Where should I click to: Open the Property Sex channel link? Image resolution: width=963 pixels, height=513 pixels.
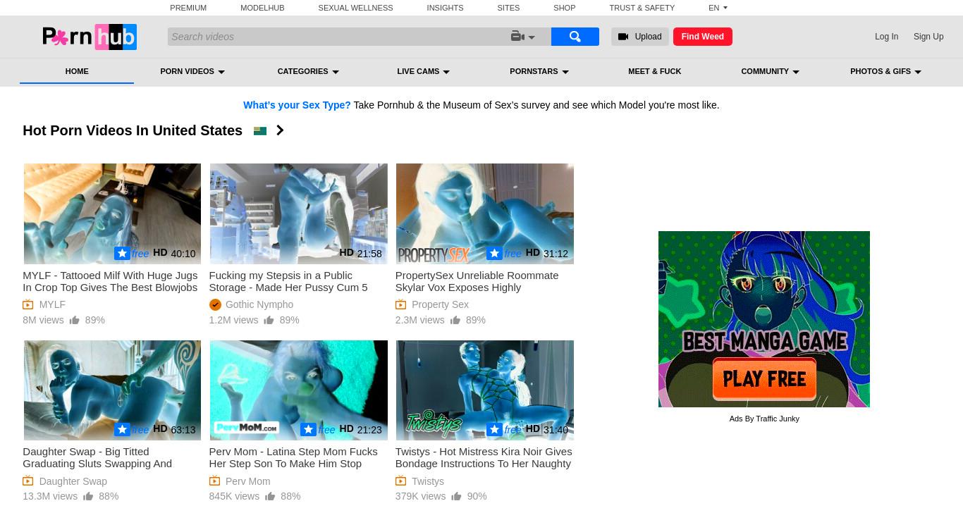click(440, 304)
